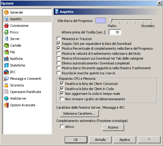Switch to Messaggi e Commenti section
This screenshot has width=163, height=146.
[x=26, y=79]
